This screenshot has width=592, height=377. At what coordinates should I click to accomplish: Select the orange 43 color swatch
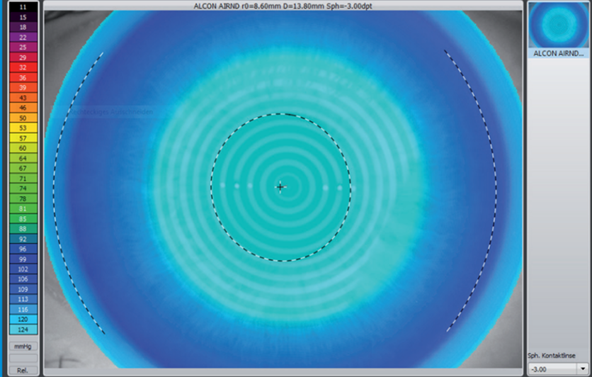pyautogui.click(x=23, y=98)
